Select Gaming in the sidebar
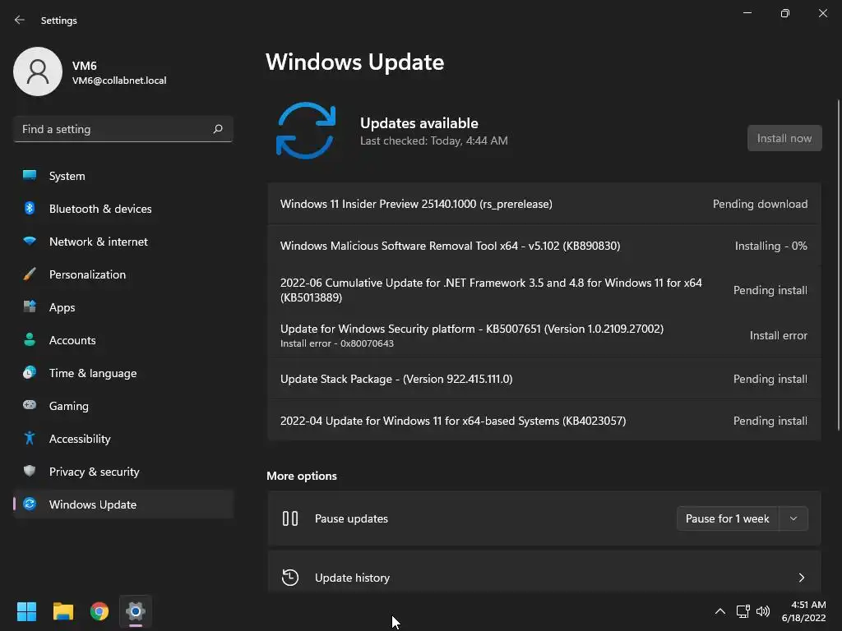 tap(123, 406)
